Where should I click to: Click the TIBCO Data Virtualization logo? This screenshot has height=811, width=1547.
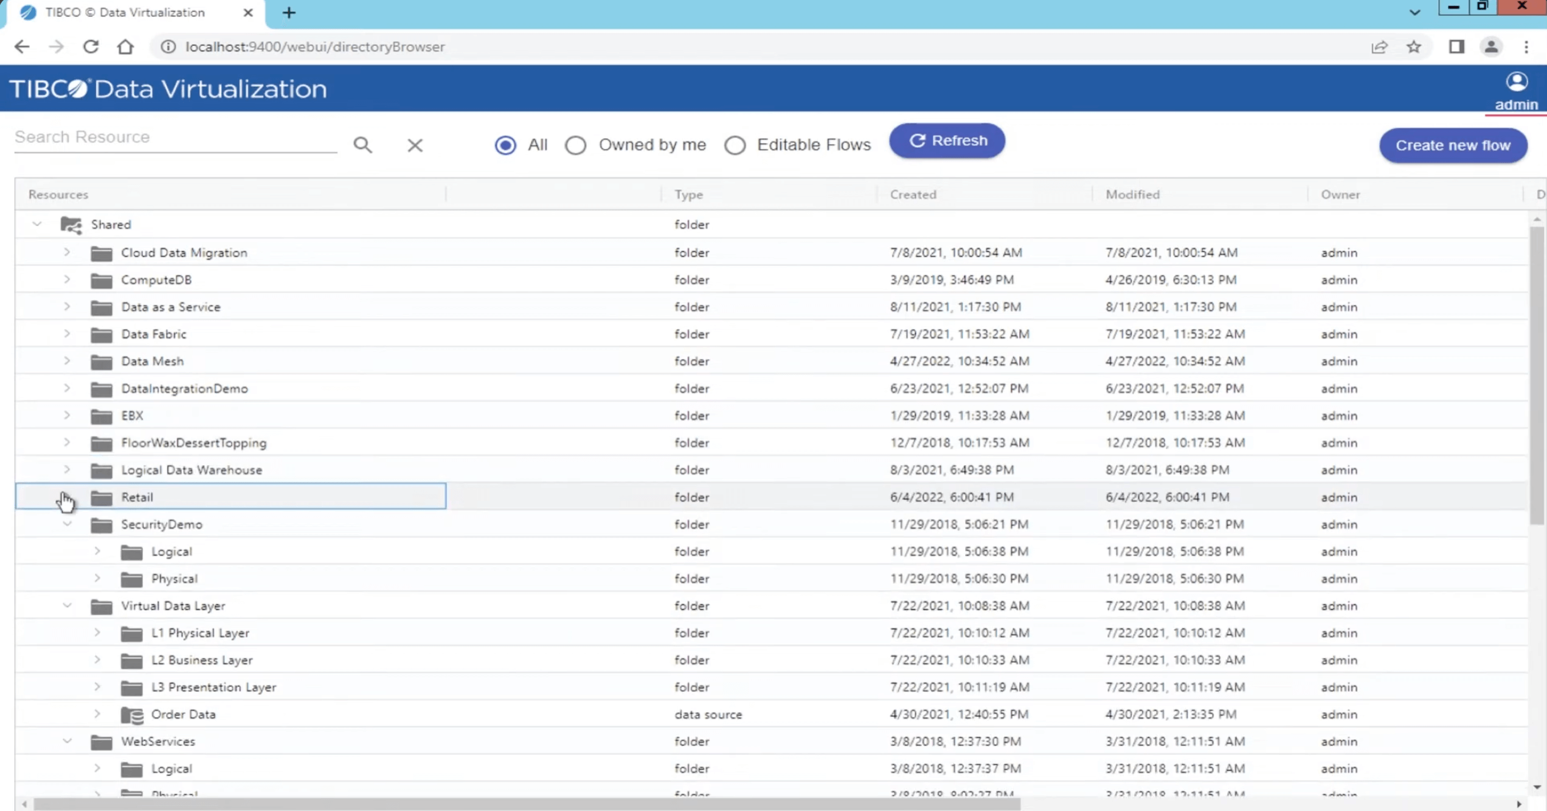168,89
